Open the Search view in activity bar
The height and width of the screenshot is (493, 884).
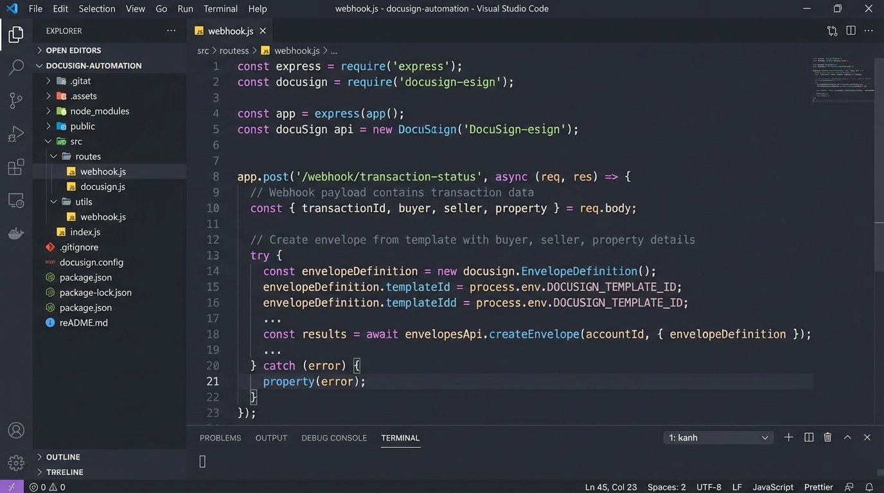pyautogui.click(x=16, y=67)
